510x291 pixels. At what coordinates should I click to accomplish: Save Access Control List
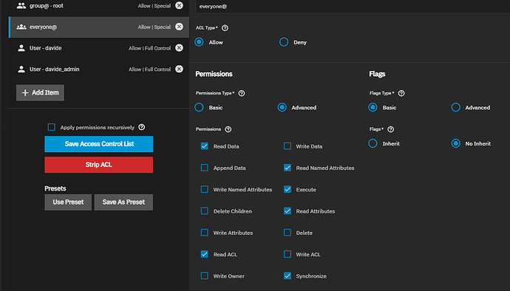(98, 144)
